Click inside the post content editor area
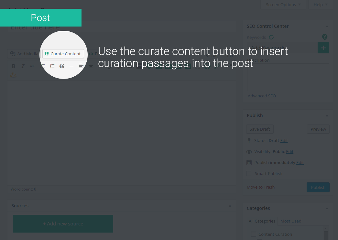 coord(122,133)
